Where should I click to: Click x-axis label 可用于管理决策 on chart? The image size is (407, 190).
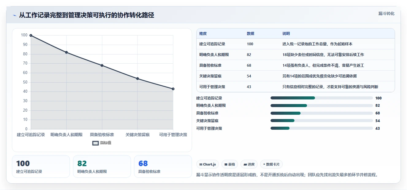pyautogui.click(x=173, y=135)
